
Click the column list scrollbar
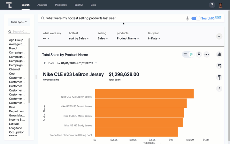pos(29,71)
